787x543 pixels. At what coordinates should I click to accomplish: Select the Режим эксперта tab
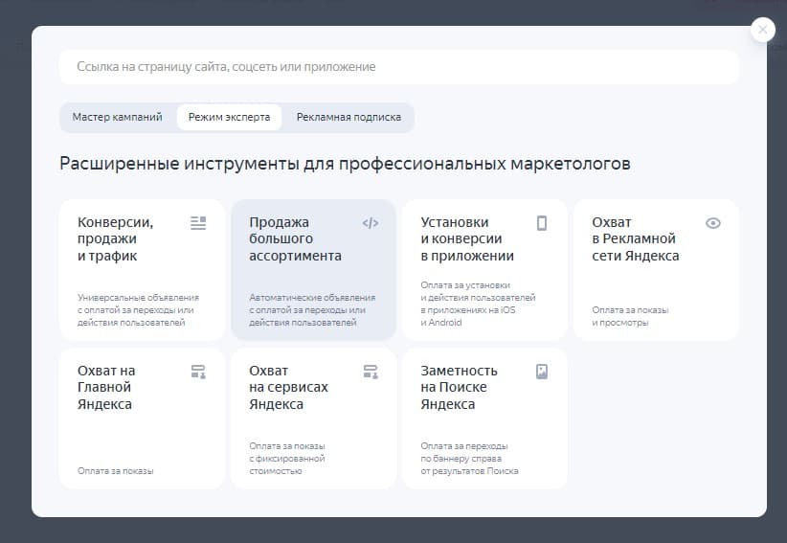click(x=230, y=118)
